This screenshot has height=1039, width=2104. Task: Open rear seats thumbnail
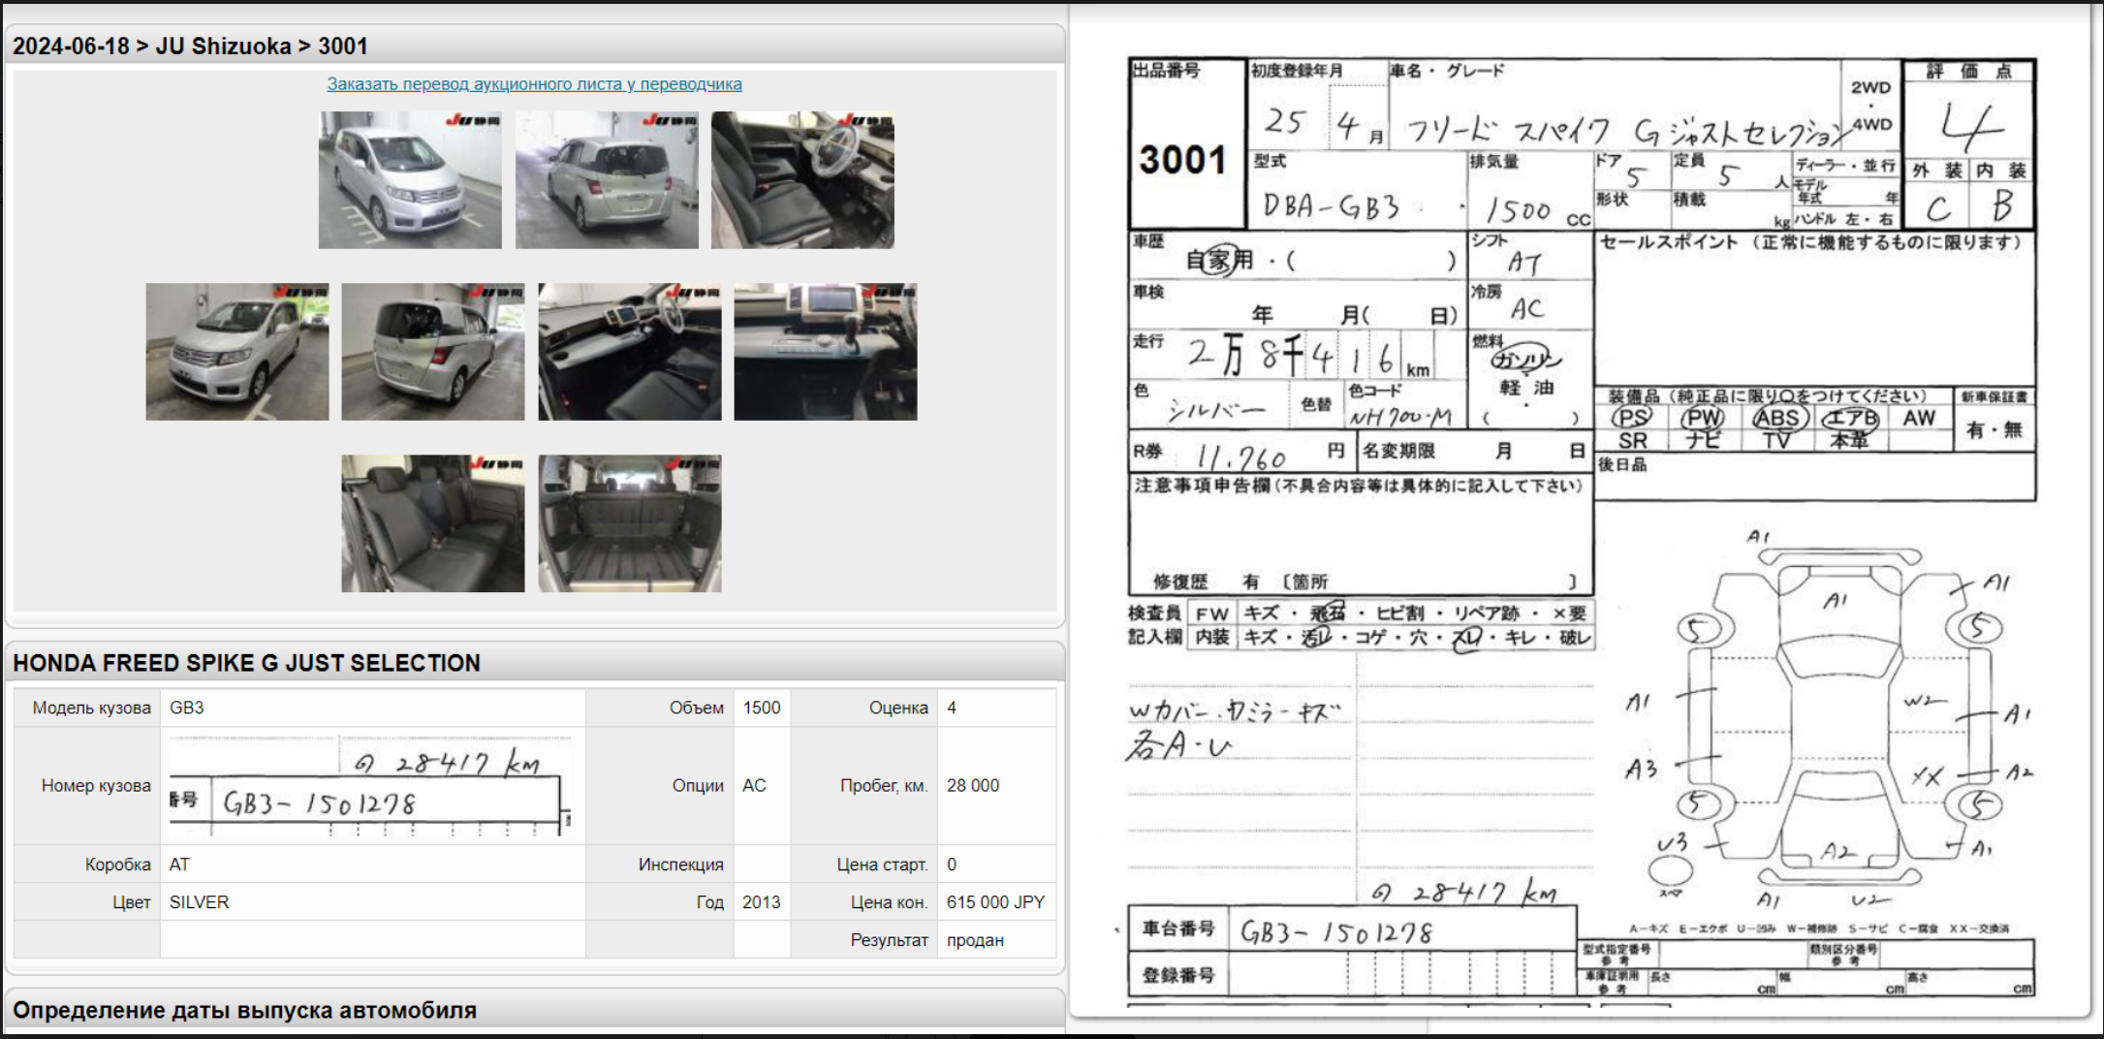pyautogui.click(x=433, y=523)
